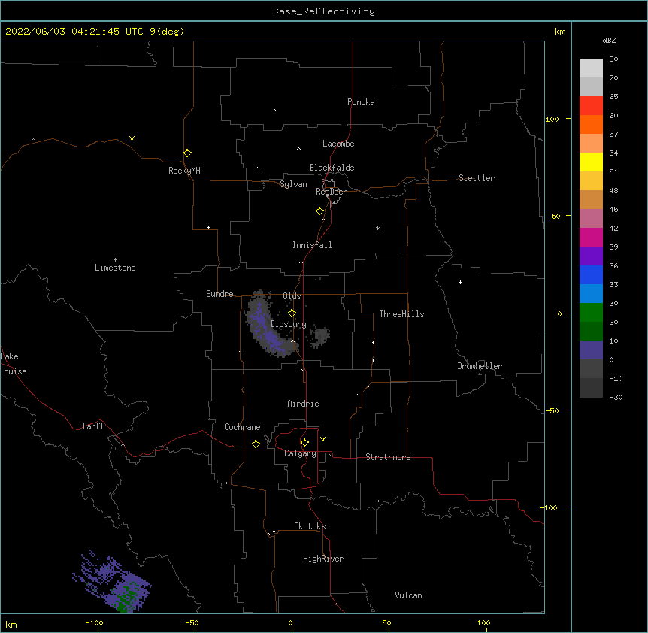Click the Banff label
The width and height of the screenshot is (648, 633).
pos(93,426)
